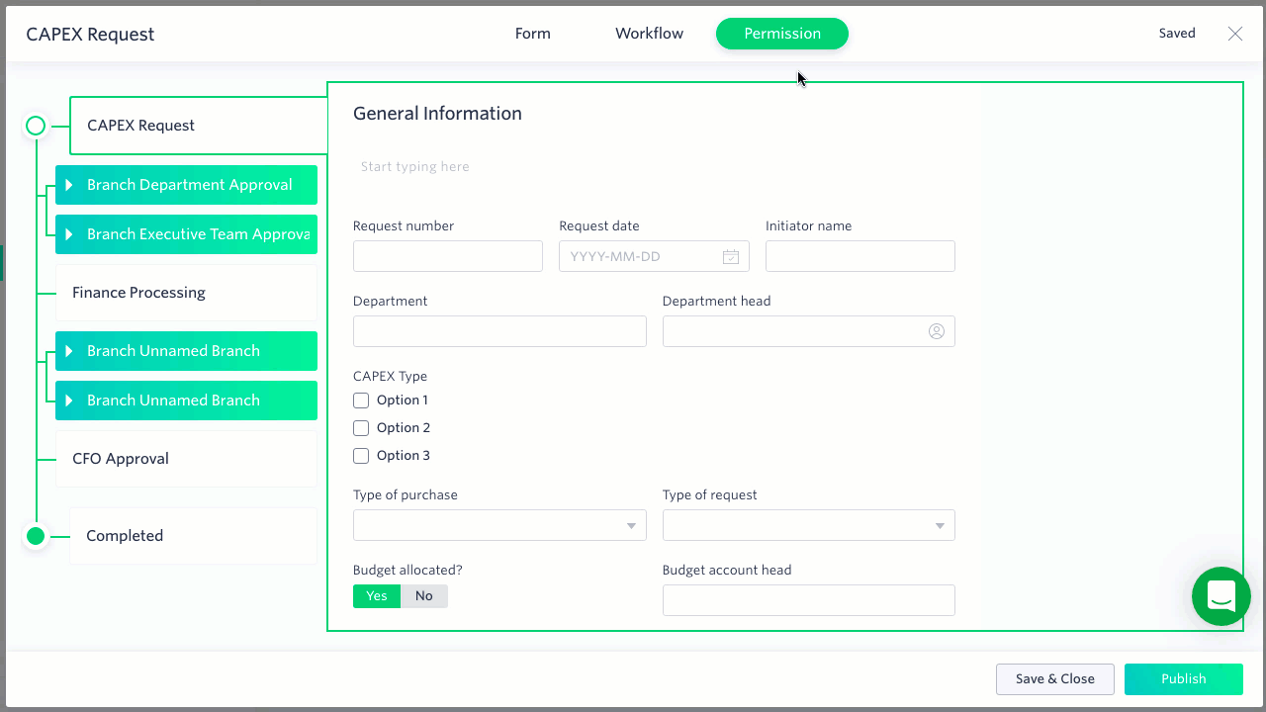Viewport: 1266px width, 712px height.
Task: Check Option 3 under CAPEX Type
Action: click(x=361, y=456)
